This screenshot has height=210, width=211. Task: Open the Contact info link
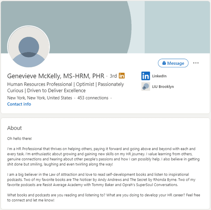pyautogui.click(x=19, y=104)
